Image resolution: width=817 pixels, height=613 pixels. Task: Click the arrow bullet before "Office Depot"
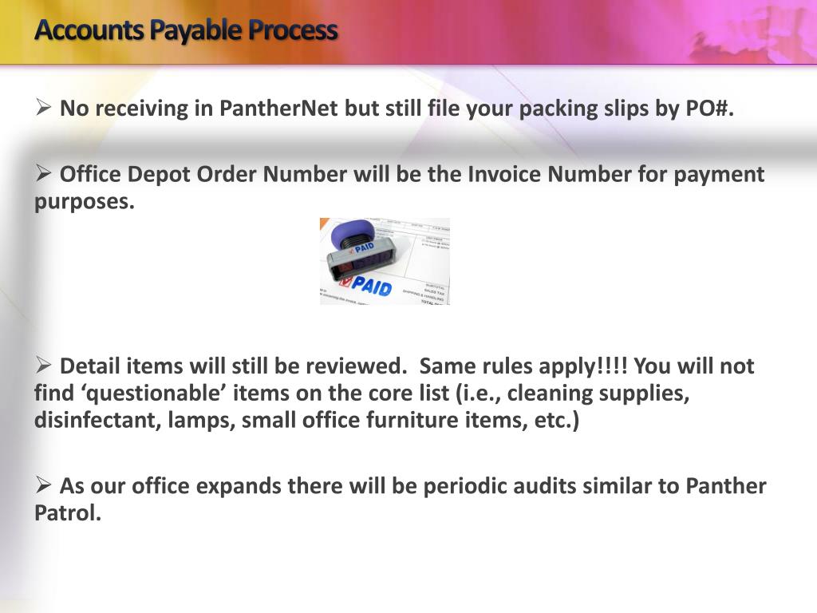point(44,173)
